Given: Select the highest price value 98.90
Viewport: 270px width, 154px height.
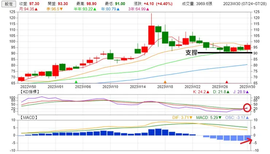Looking at the screenshot, I should (x=91, y=4).
